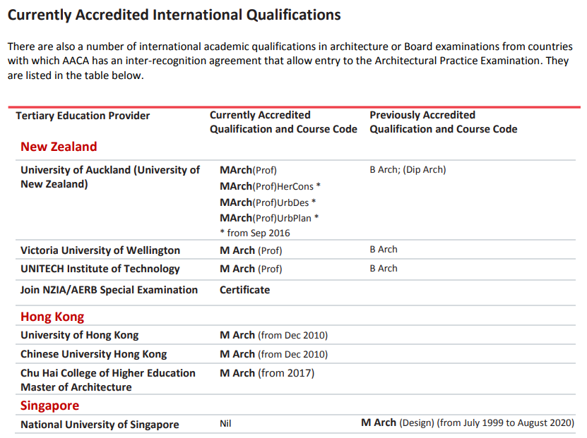This screenshot has height=438, width=587.
Task: Select the New Zealand section heading
Action: (59, 147)
